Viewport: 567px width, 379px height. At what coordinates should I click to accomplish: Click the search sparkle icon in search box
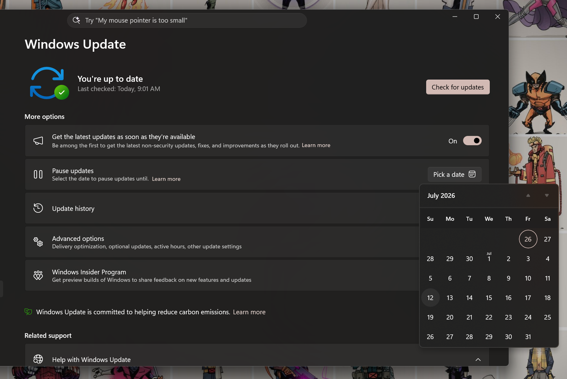click(x=76, y=20)
